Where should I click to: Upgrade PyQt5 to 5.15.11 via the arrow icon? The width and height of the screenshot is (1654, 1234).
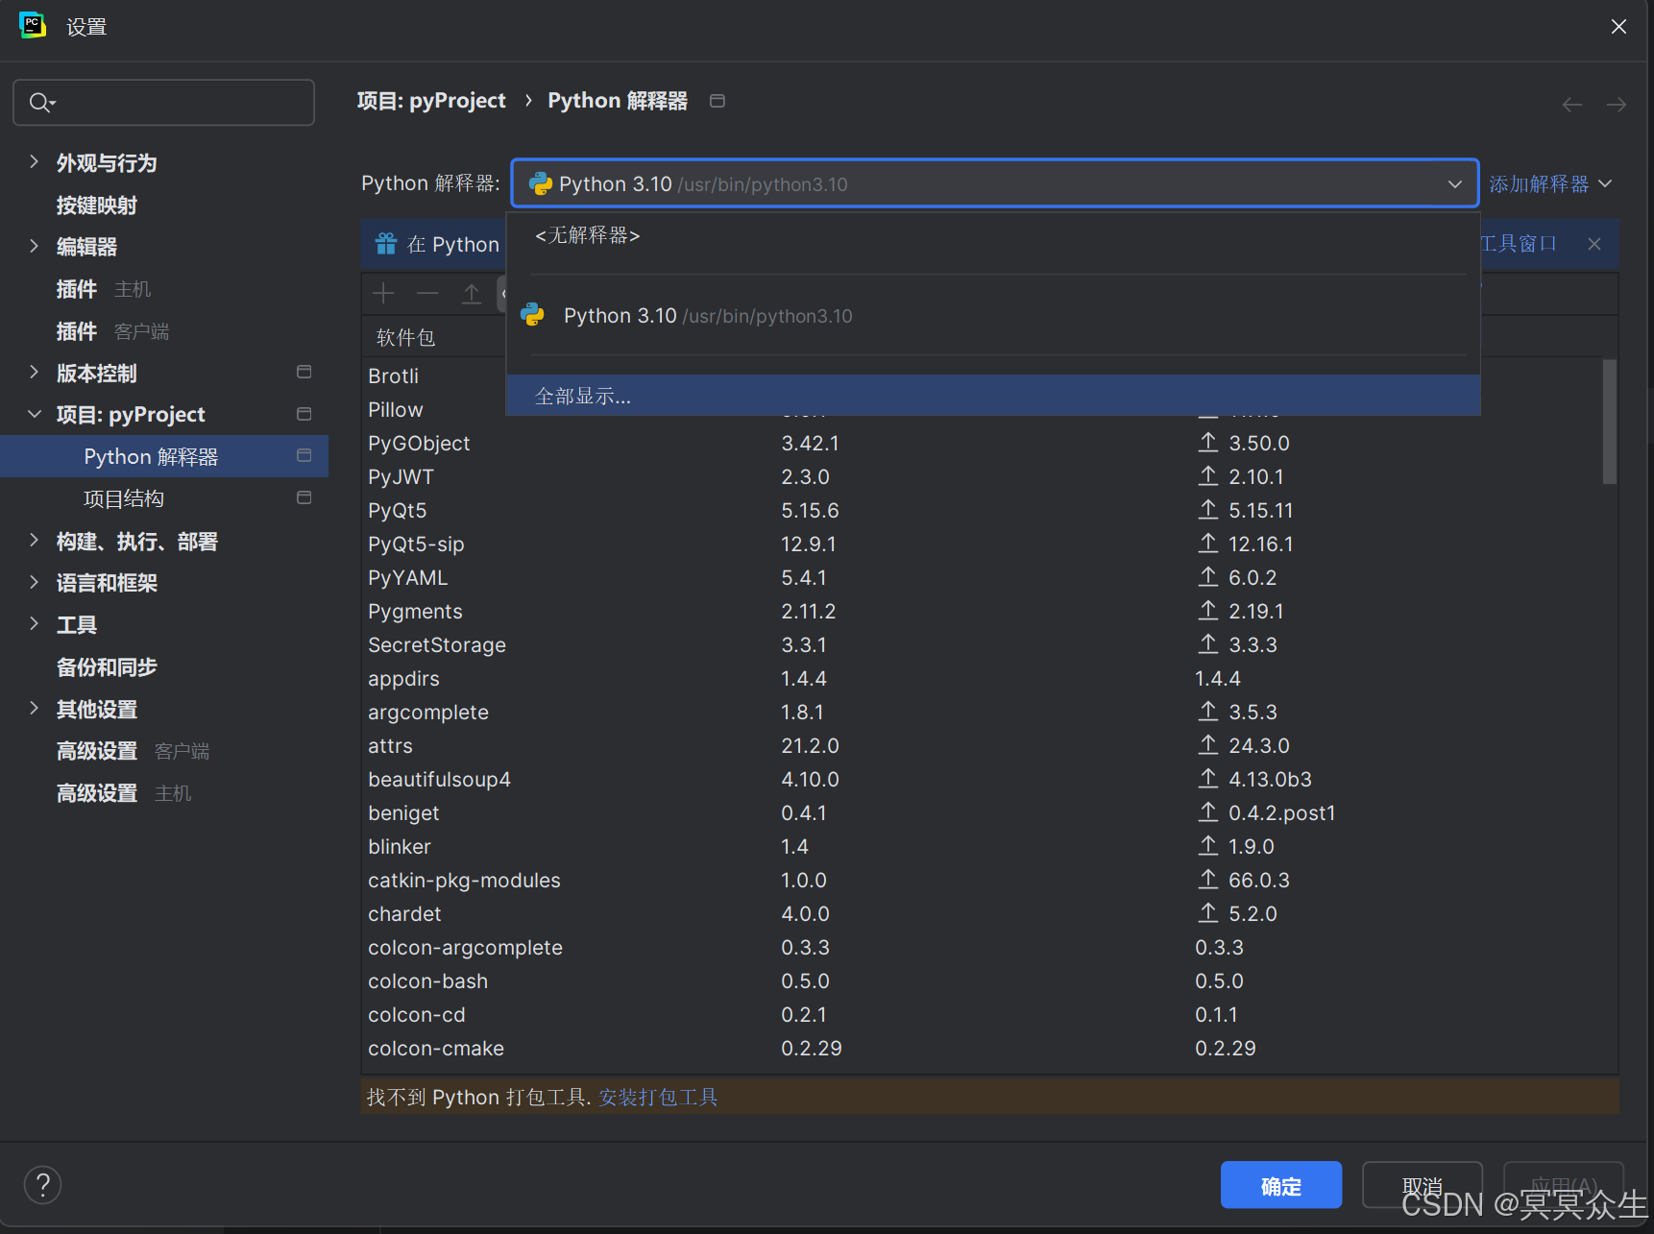pyautogui.click(x=1208, y=510)
